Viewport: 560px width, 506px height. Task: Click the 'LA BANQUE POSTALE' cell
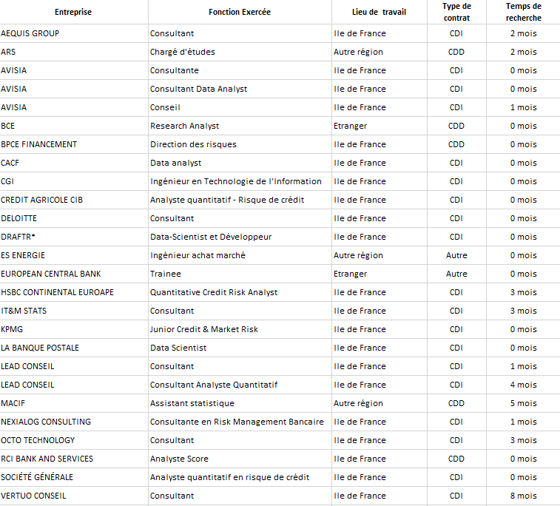tap(74, 348)
